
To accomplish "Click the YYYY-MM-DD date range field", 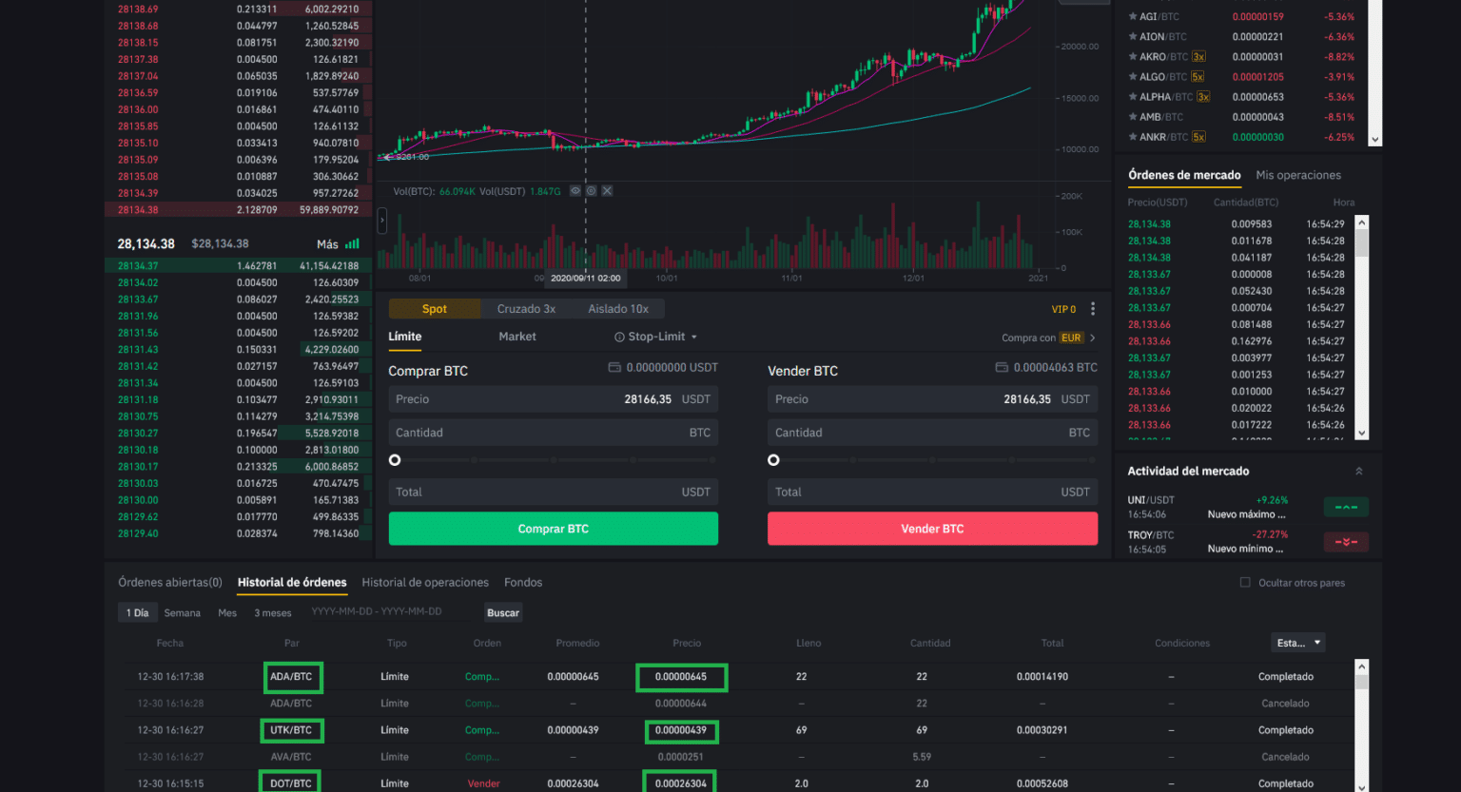I will click(377, 611).
